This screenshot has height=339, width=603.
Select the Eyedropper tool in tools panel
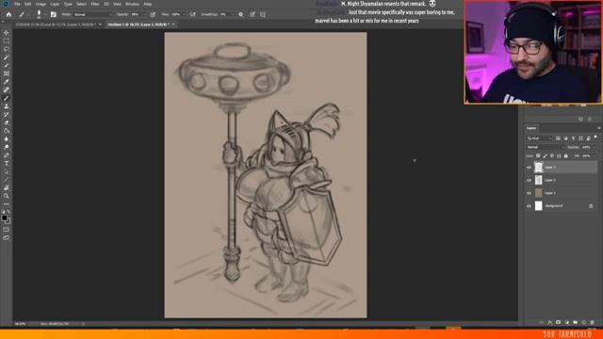tap(7, 82)
